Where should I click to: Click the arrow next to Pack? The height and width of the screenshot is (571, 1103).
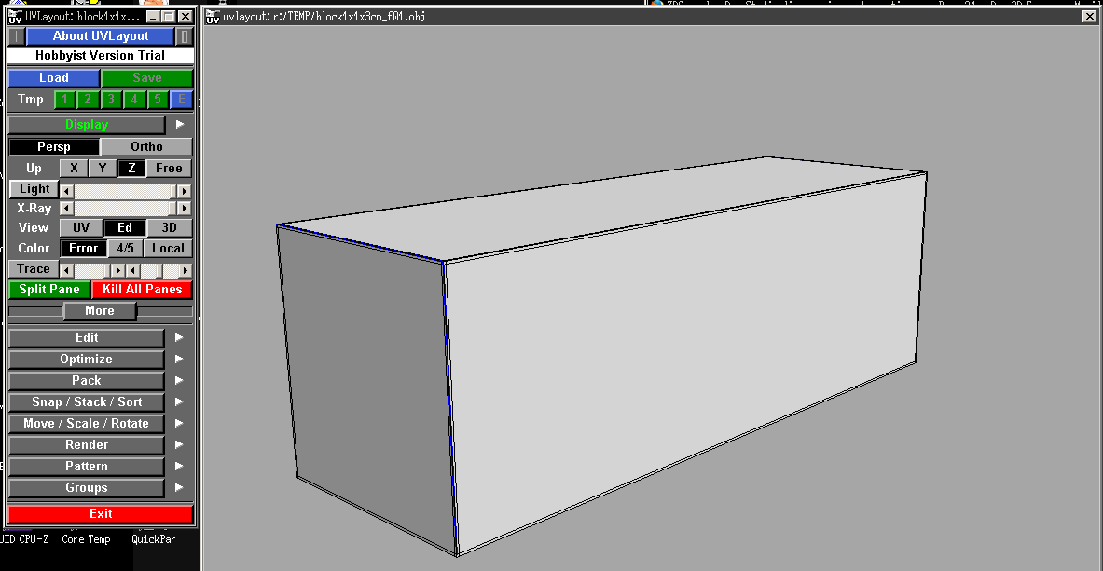tap(179, 380)
